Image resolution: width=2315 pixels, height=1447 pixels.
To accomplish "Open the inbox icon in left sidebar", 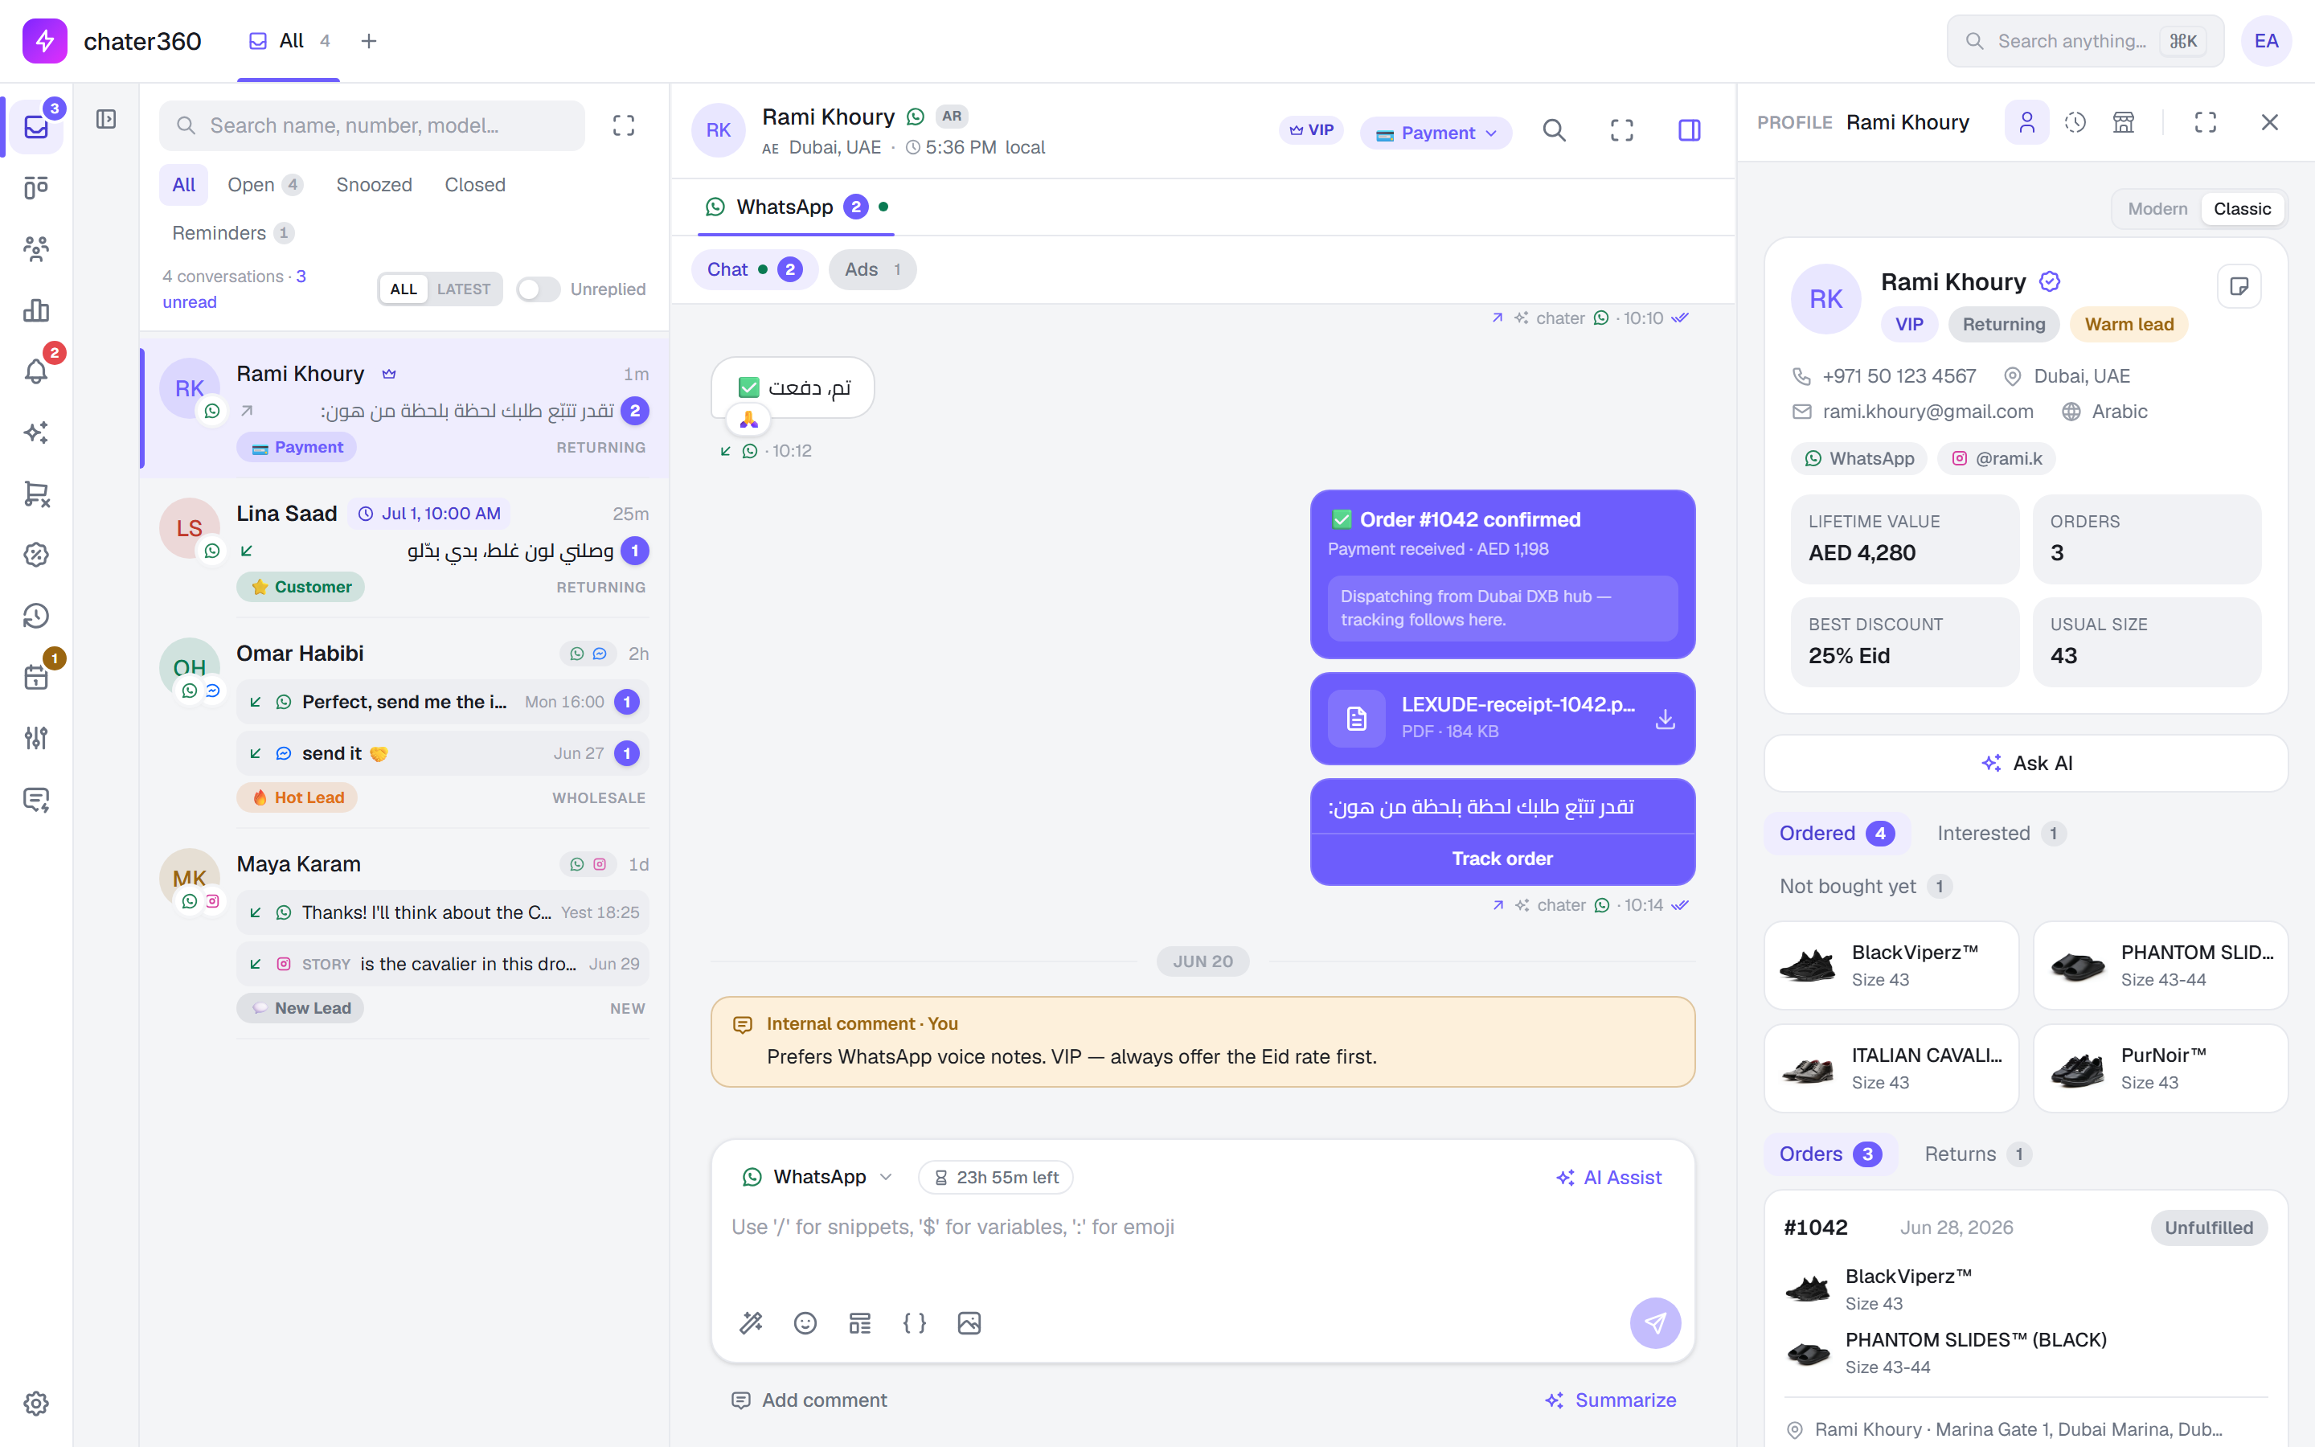I will tap(36, 126).
